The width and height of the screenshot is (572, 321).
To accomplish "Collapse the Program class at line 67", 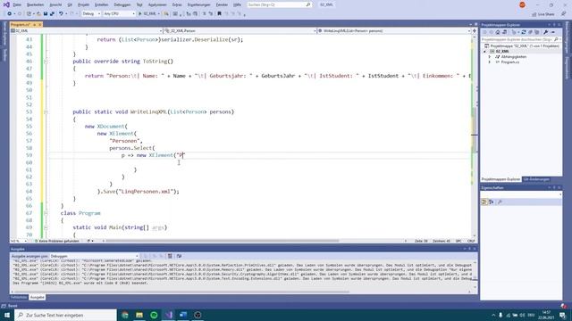I will tap(46, 213).
